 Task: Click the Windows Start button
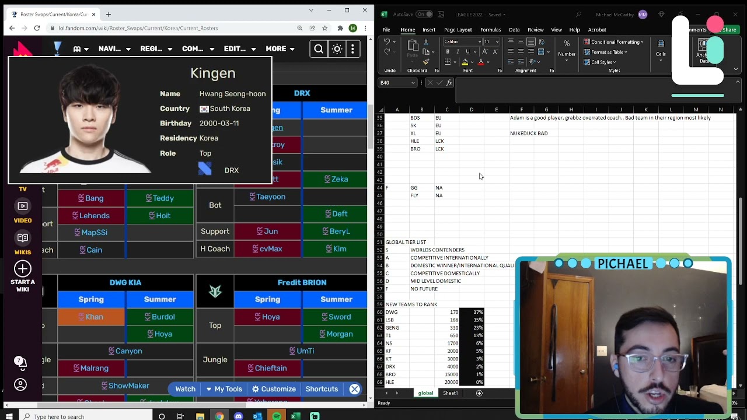(x=9, y=416)
